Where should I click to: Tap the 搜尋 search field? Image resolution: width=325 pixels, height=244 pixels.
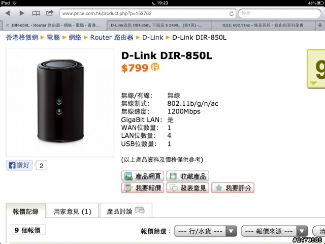279,14
